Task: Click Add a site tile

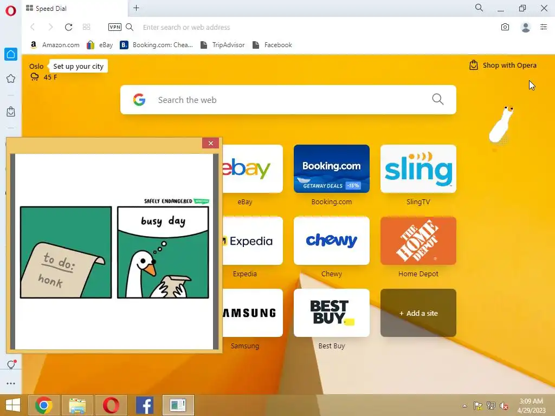Action: (418, 313)
